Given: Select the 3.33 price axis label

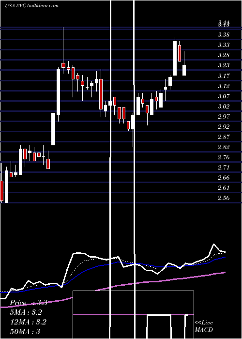Looking at the screenshot, I should point(224,45).
